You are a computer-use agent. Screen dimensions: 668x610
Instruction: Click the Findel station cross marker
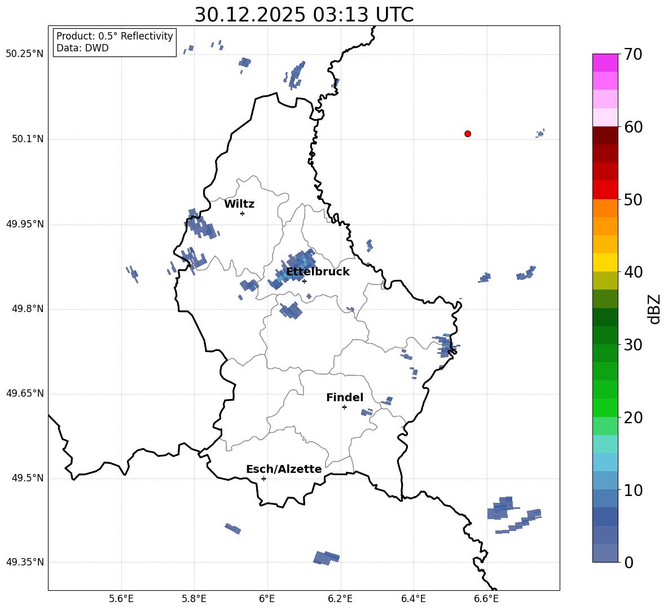pyautogui.click(x=344, y=407)
